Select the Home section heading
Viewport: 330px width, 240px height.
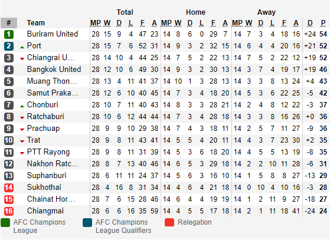[x=195, y=12]
